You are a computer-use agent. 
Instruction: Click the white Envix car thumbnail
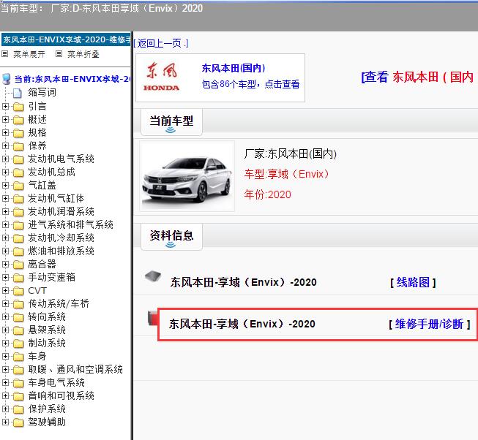pyautogui.click(x=187, y=176)
